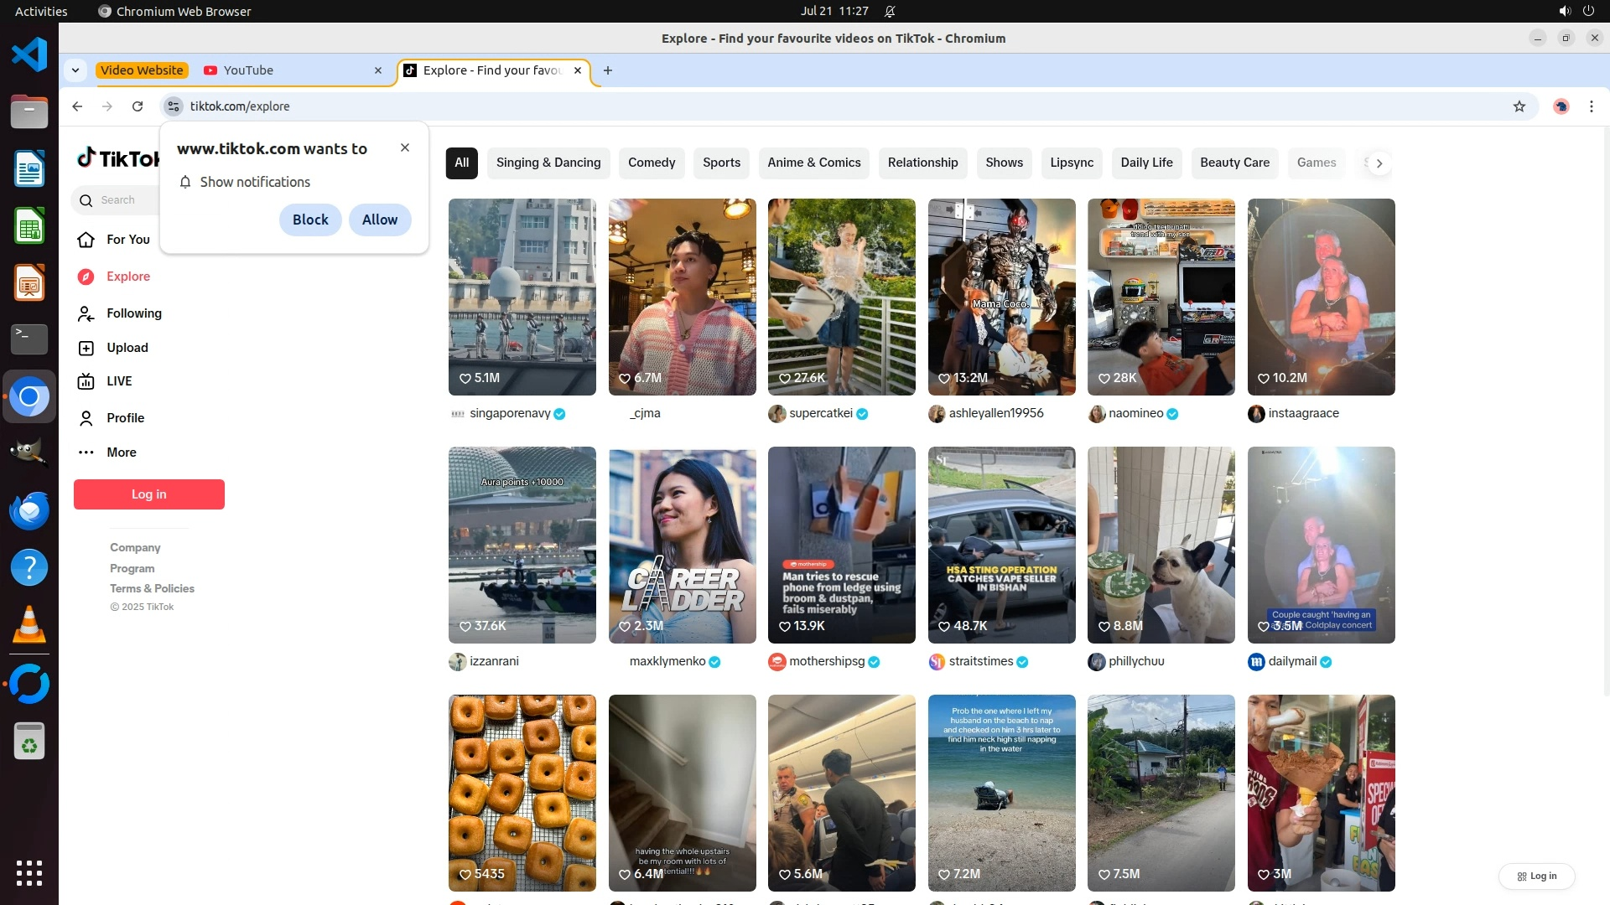This screenshot has height=905, width=1610.
Task: Bookmark this page with the star icon
Action: (x=1519, y=106)
